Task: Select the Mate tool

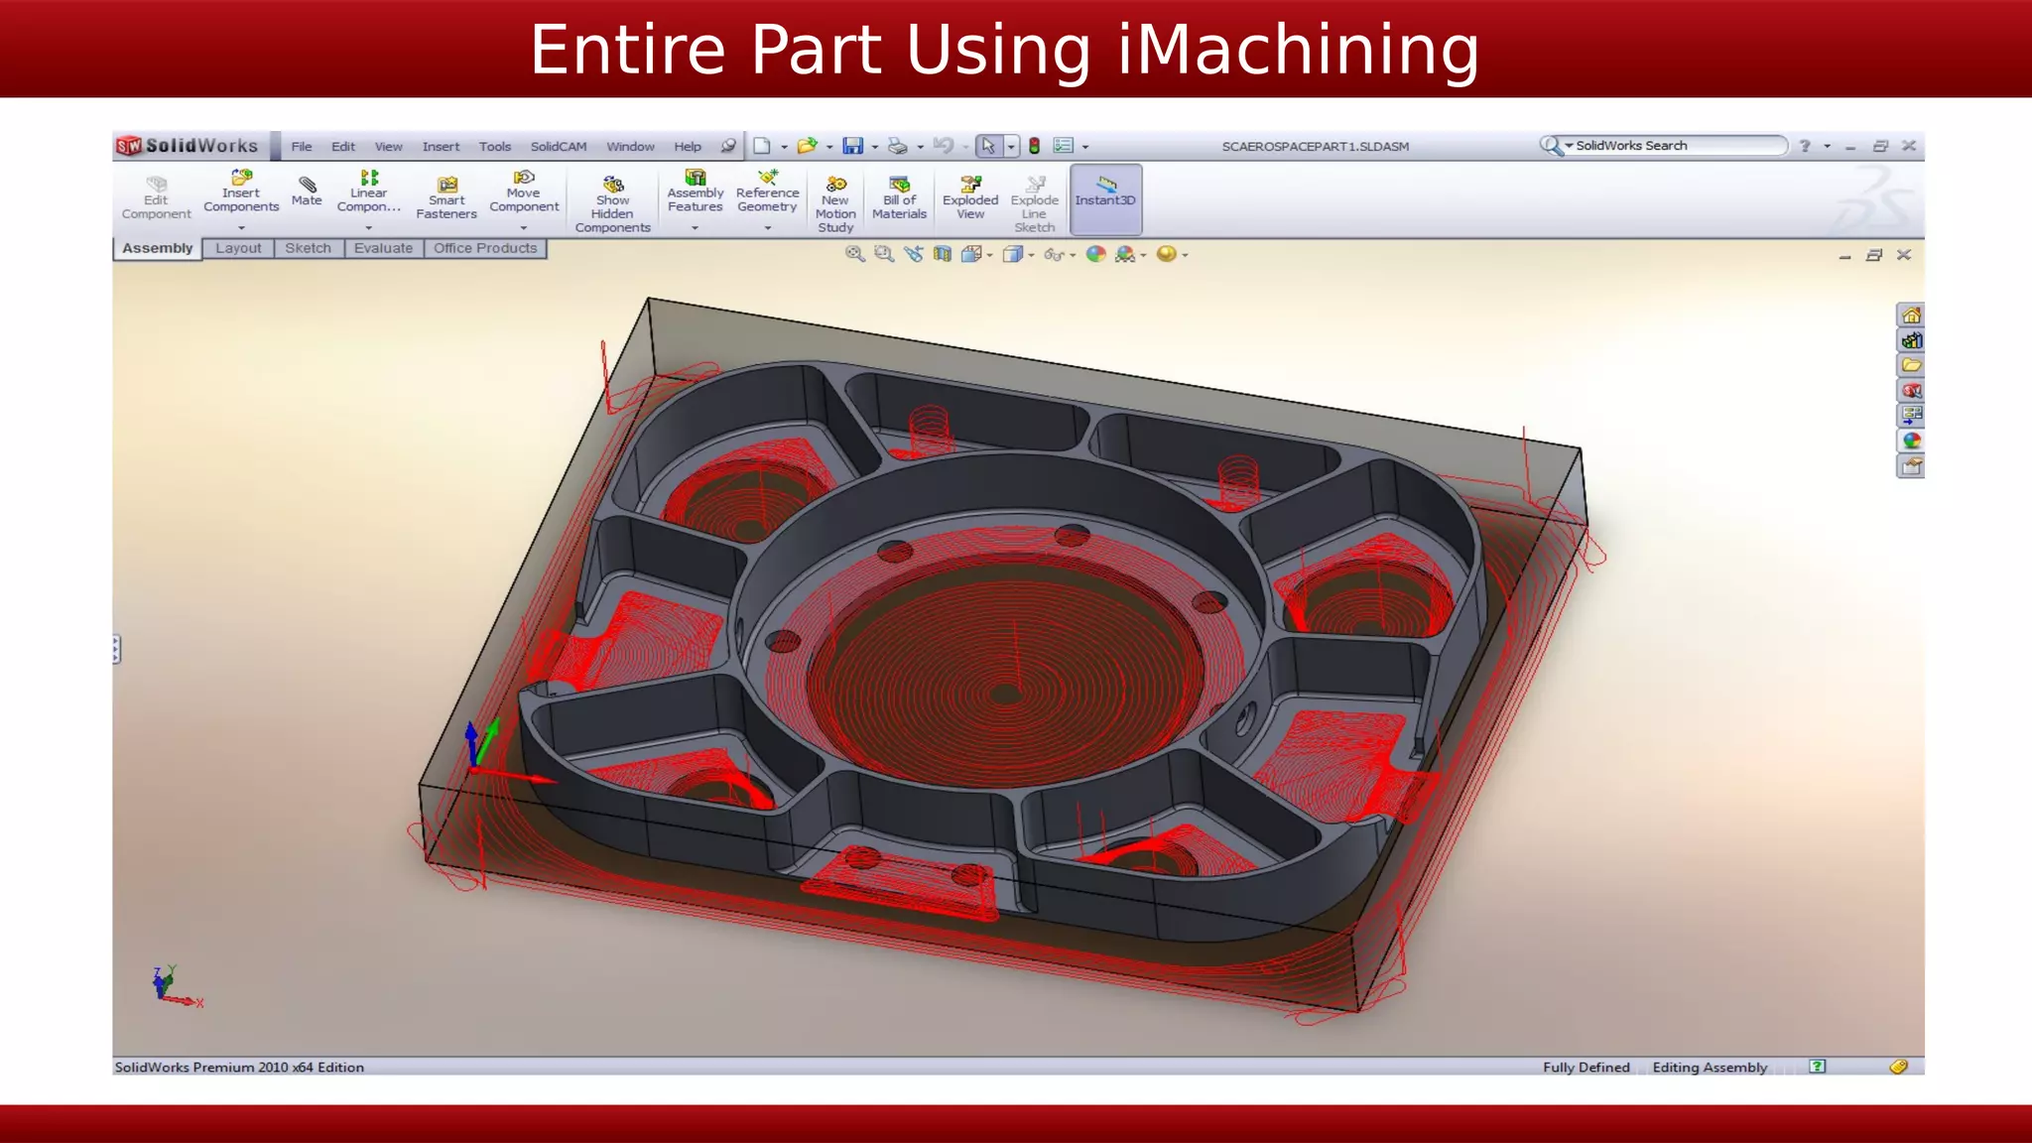Action: click(307, 190)
